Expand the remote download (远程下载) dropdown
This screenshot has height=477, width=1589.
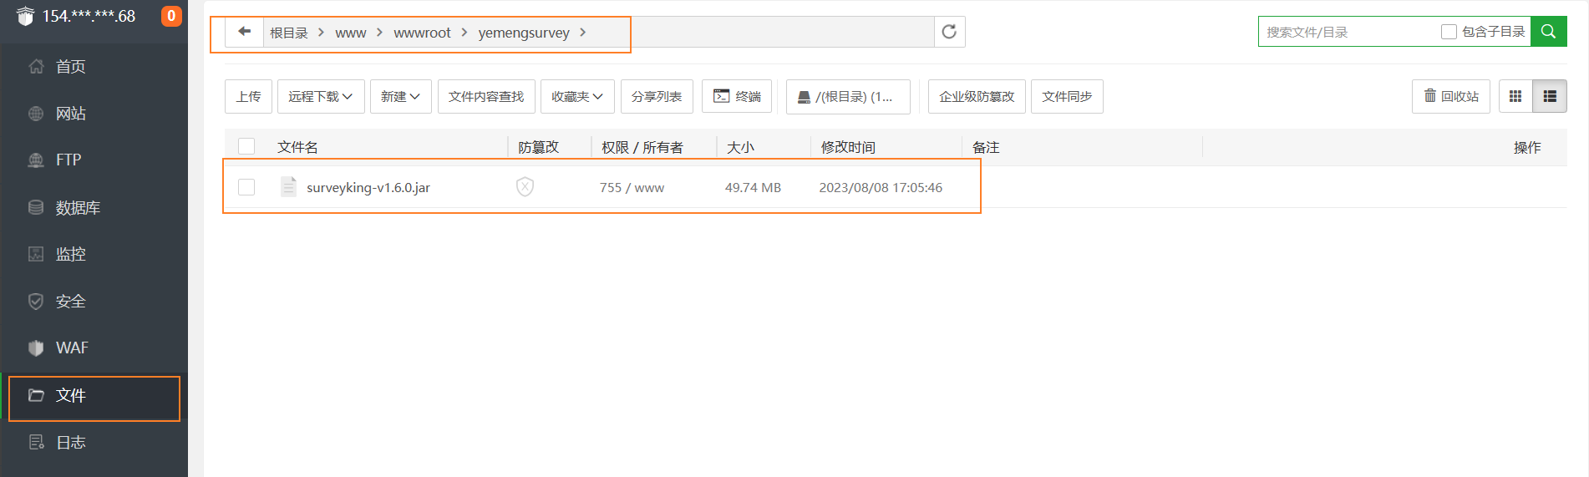point(320,97)
